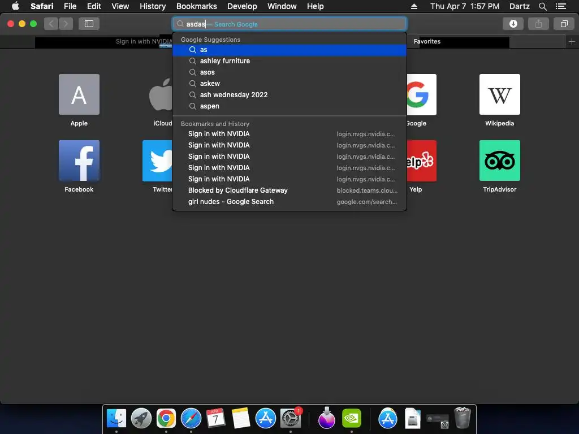
Task: Open Calendar from the Dock
Action: 215,419
